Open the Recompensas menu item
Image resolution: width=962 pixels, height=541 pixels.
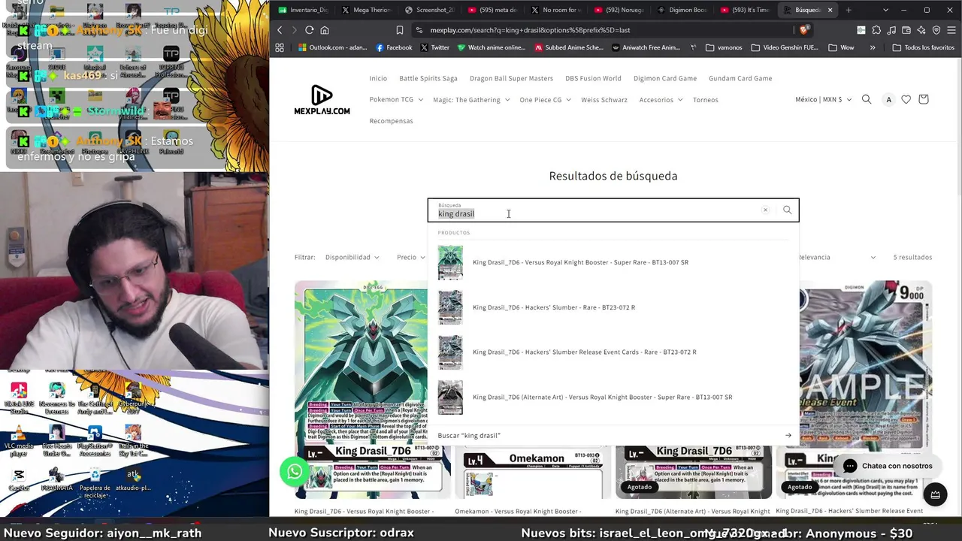point(391,120)
